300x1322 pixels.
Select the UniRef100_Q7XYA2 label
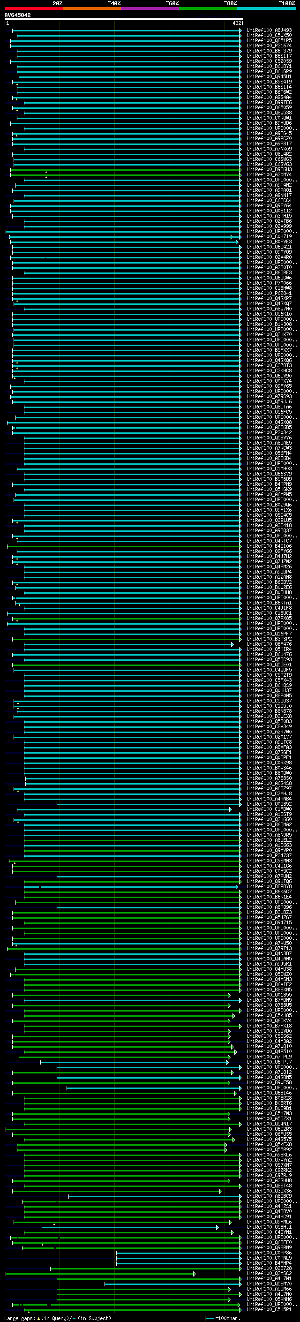269,1160
